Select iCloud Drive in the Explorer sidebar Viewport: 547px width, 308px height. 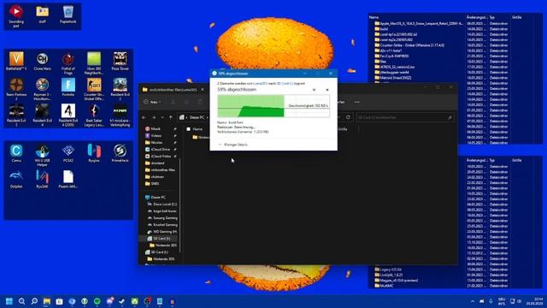click(160, 149)
